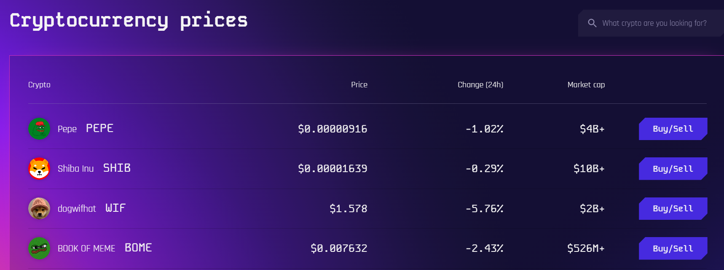This screenshot has height=270, width=724.
Task: Sort by Market cap column header
Action: pos(586,85)
